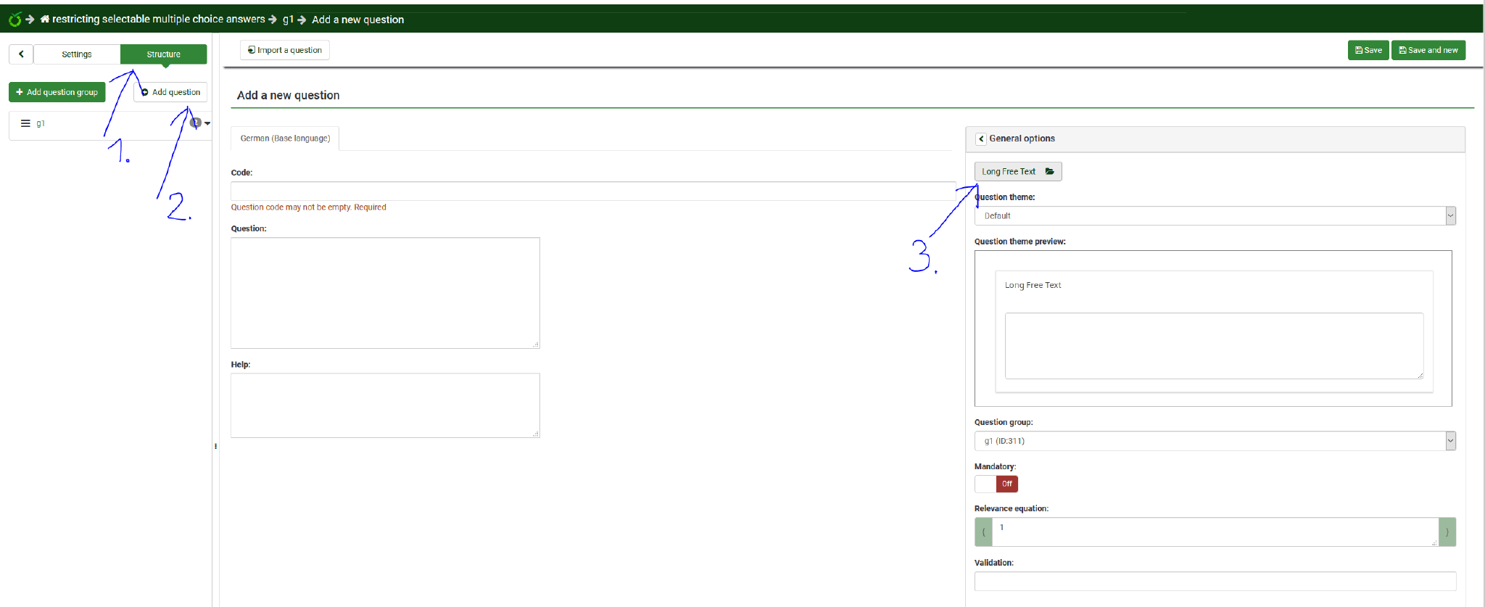Click the opening curly brace on Relevance equation
Screen dimensions: 1485x607
[983, 532]
